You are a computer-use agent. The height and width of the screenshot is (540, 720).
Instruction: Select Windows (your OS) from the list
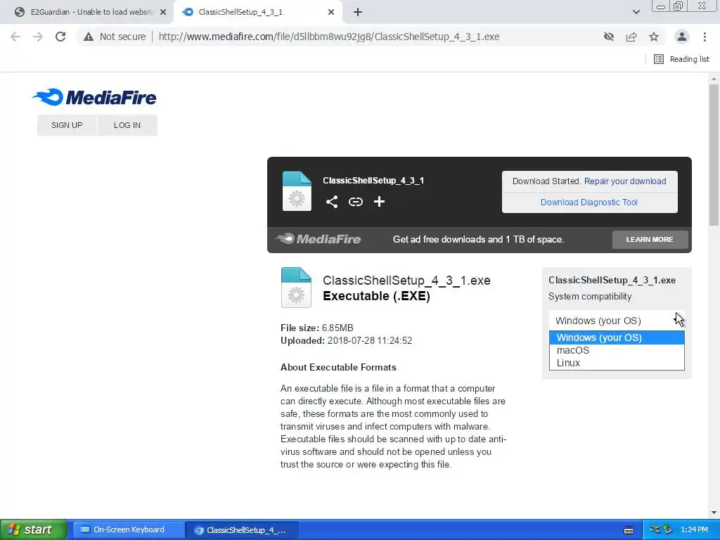tap(617, 337)
